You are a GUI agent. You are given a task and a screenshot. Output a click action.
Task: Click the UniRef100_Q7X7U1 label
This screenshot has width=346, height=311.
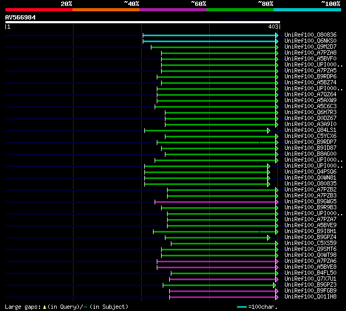(x=310, y=279)
